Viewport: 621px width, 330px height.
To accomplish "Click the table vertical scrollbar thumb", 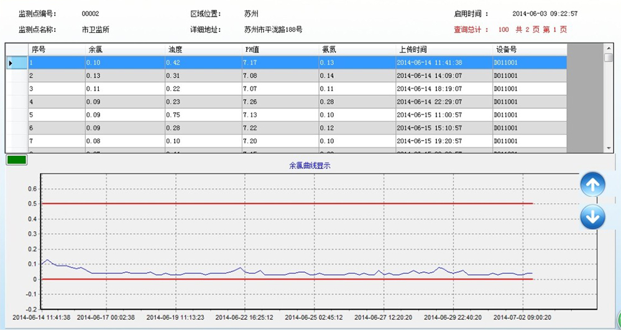I will coord(609,57).
